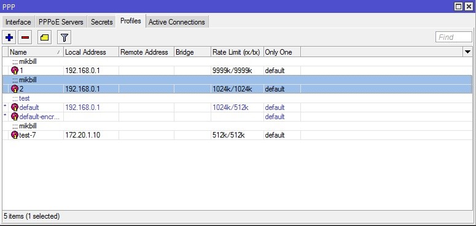Remove selected profile with red minus icon

[x=25, y=37]
